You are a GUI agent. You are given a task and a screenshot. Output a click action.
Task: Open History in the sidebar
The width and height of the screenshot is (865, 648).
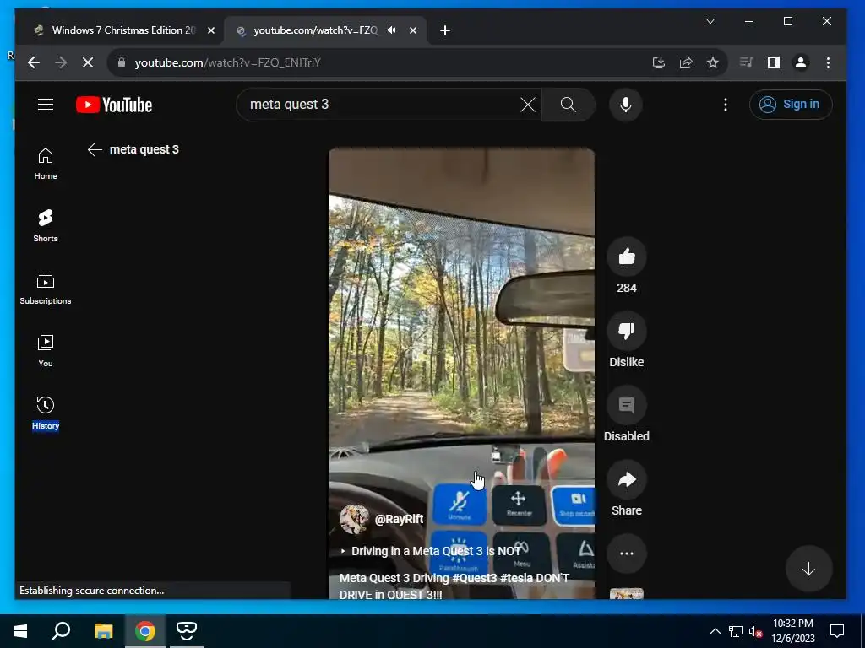[x=46, y=413]
